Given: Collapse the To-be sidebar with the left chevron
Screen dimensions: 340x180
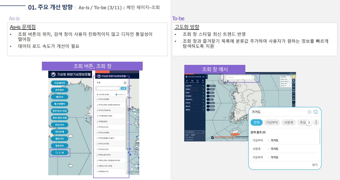Looking at the screenshot, I should coord(207,77).
